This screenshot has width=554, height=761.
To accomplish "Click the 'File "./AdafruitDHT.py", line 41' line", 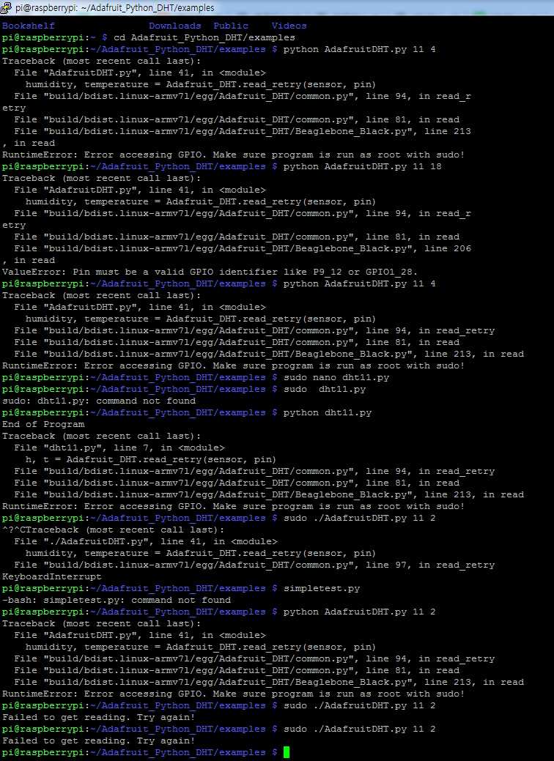I will tap(146, 541).
